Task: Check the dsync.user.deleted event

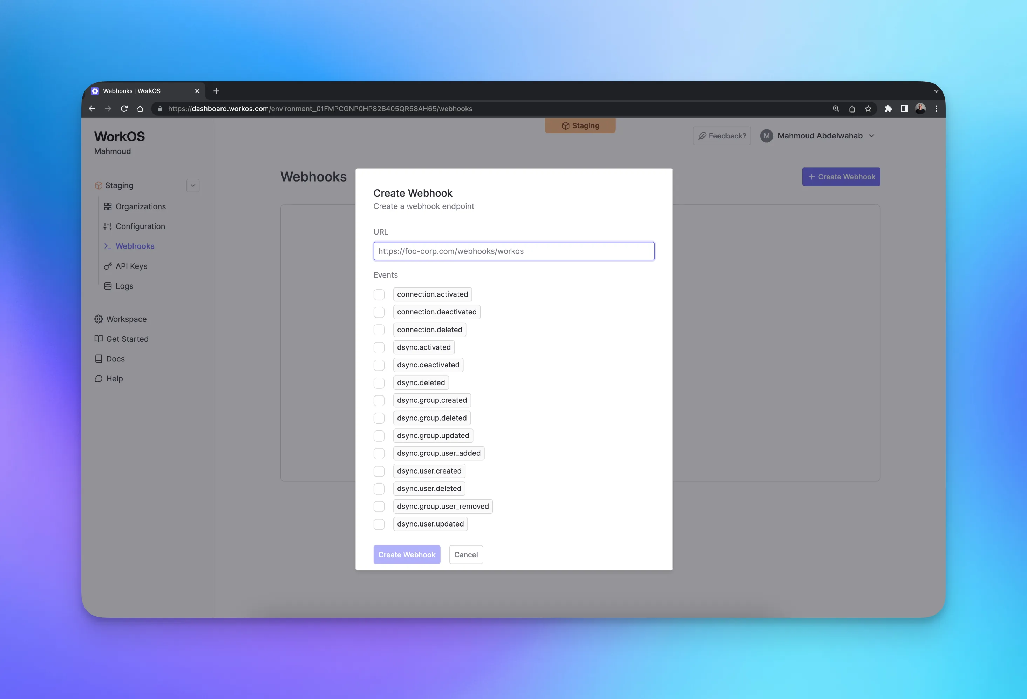Action: click(x=379, y=489)
